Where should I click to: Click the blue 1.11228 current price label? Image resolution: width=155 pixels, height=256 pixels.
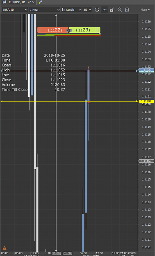tap(146, 70)
